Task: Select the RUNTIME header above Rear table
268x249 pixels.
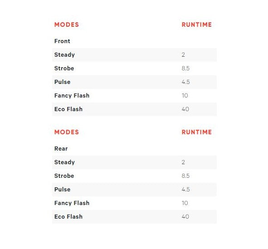Action: (x=196, y=132)
